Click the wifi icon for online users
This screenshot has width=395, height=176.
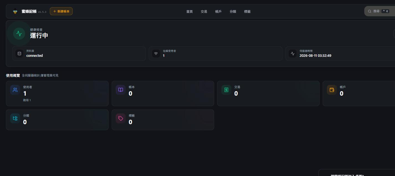(156, 53)
